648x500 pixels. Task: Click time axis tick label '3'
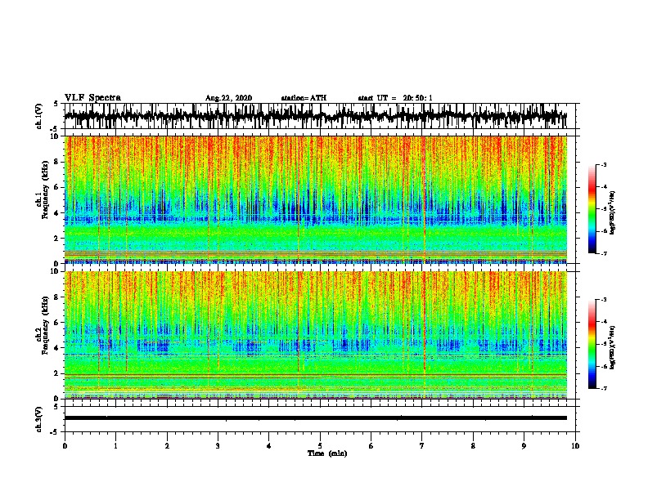tap(218, 446)
